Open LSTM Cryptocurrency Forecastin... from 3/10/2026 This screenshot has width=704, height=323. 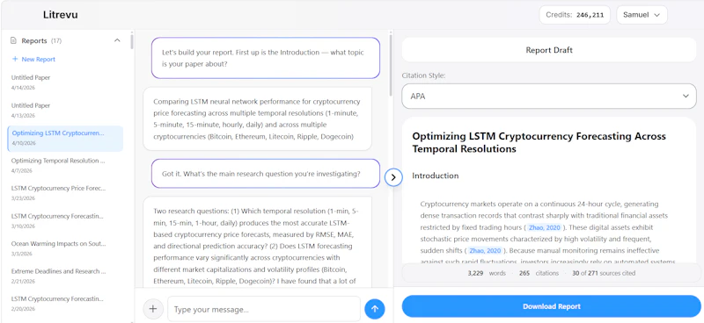(x=65, y=220)
